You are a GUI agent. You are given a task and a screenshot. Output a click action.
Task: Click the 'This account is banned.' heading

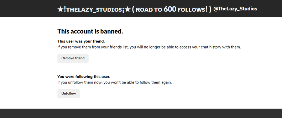[90, 31]
